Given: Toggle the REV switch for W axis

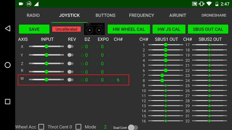Looking at the screenshot, I should click(x=70, y=80).
